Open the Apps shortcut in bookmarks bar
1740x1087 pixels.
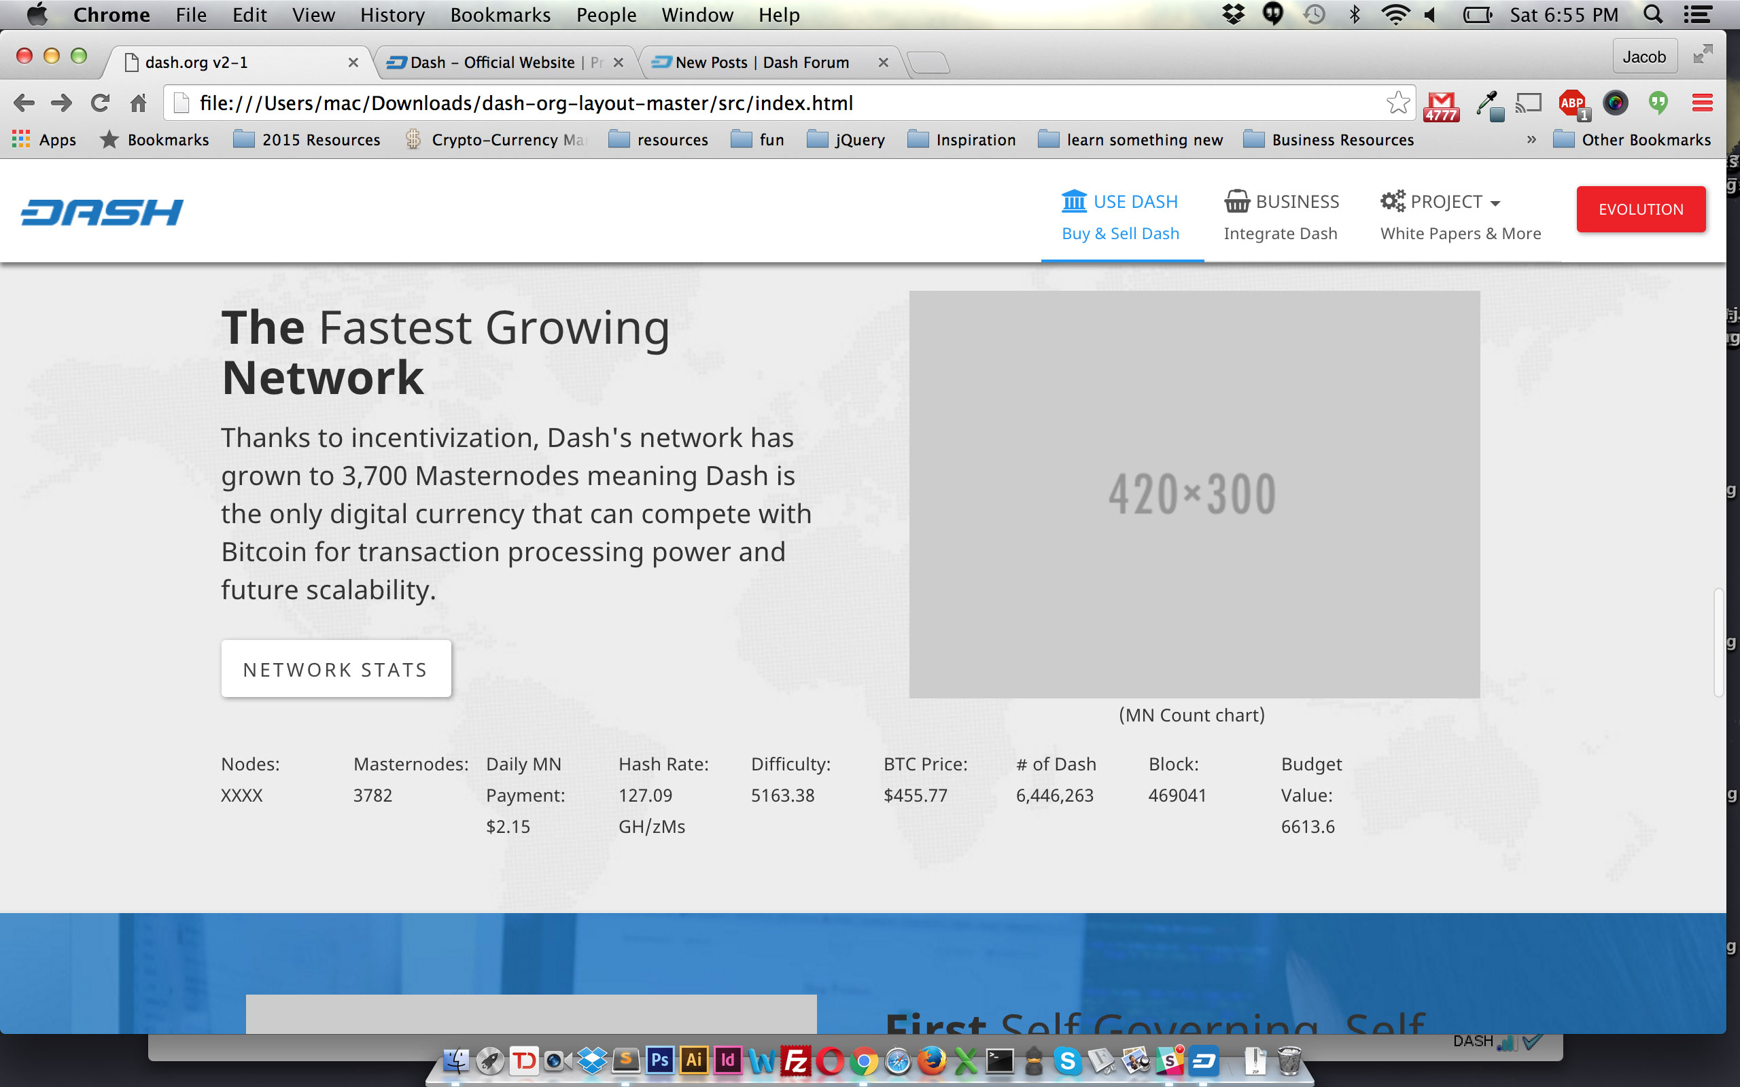pyautogui.click(x=44, y=139)
